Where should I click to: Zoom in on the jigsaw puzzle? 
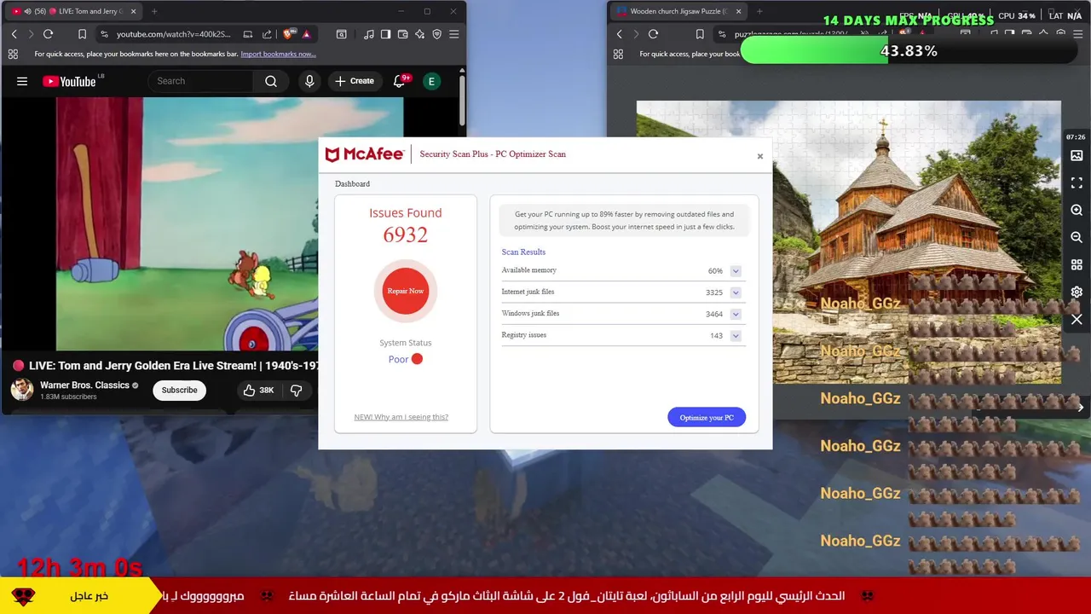point(1077,211)
